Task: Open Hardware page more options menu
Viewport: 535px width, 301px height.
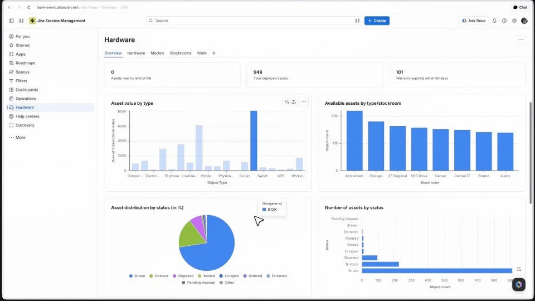Action: pyautogui.click(x=521, y=40)
